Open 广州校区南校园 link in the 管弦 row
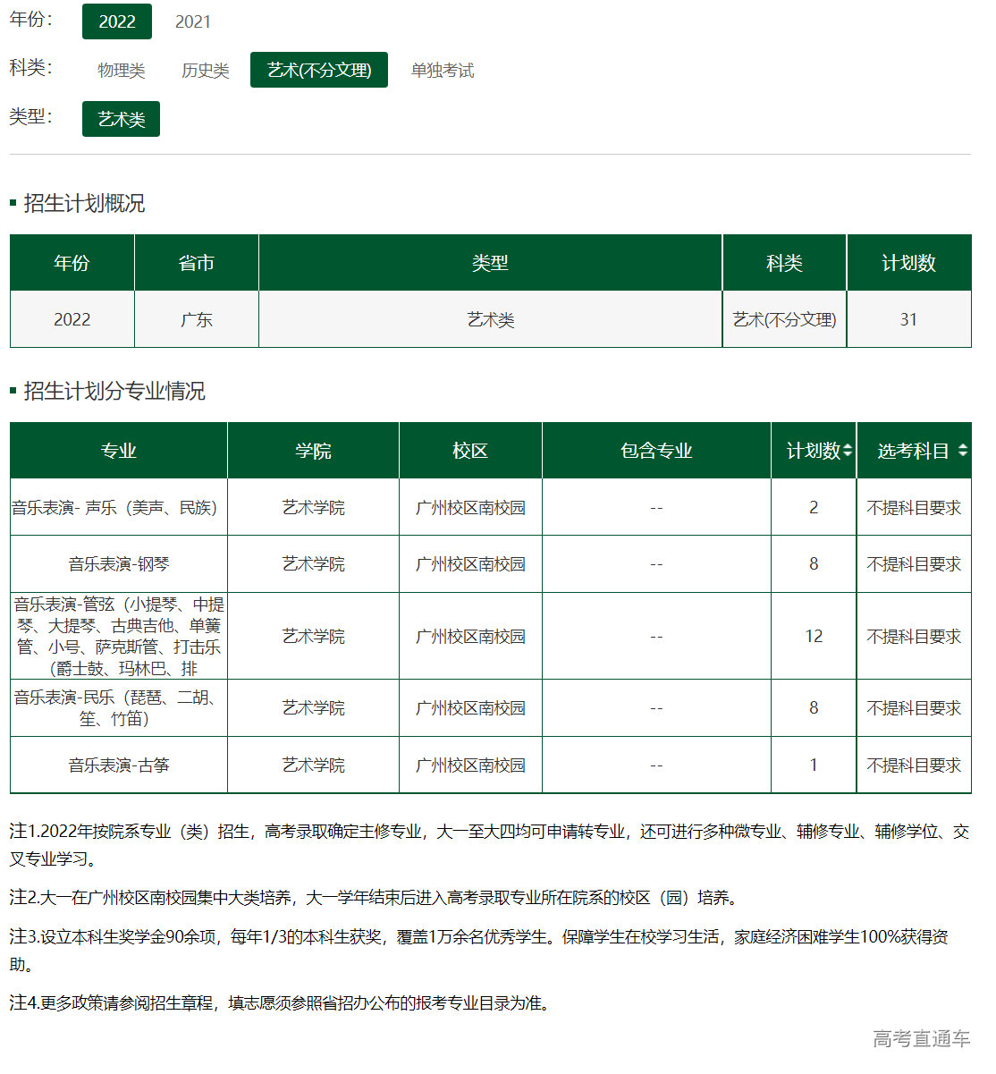Viewport: 996px width, 1074px height. tap(470, 636)
